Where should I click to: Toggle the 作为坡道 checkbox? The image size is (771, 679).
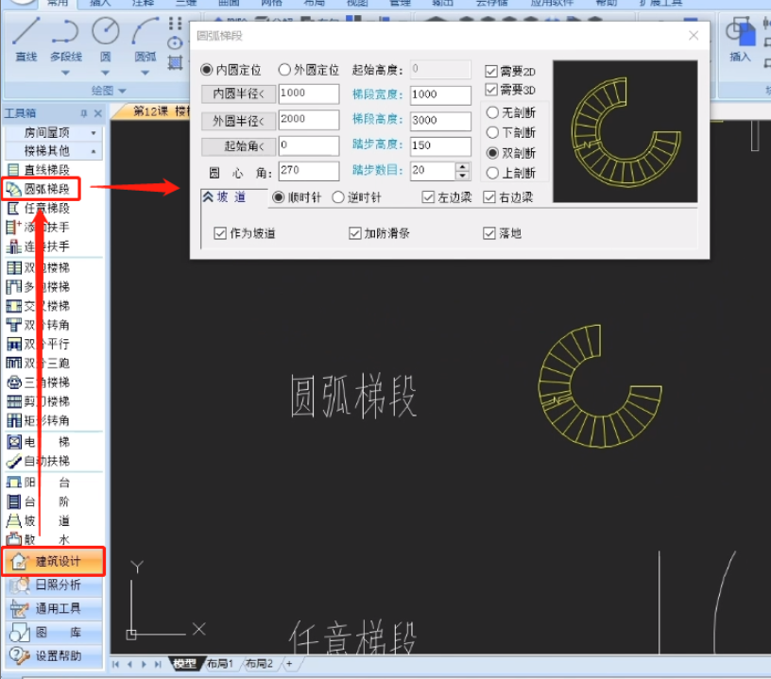tap(220, 233)
